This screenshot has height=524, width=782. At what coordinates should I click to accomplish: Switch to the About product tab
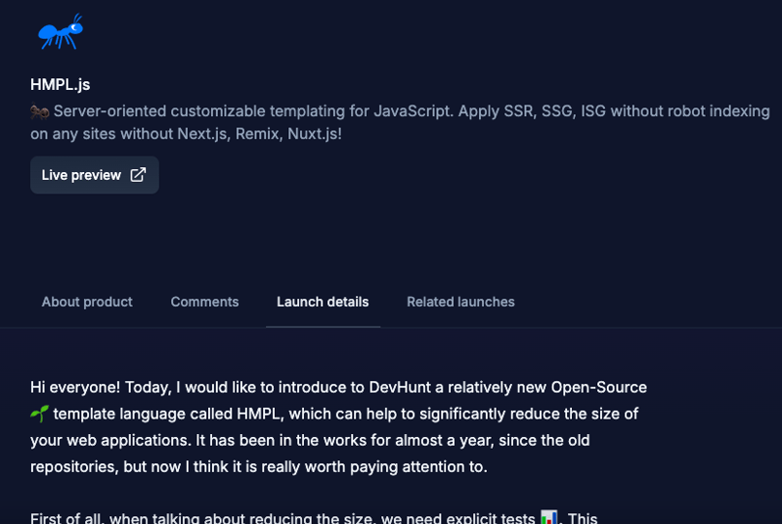coord(87,302)
